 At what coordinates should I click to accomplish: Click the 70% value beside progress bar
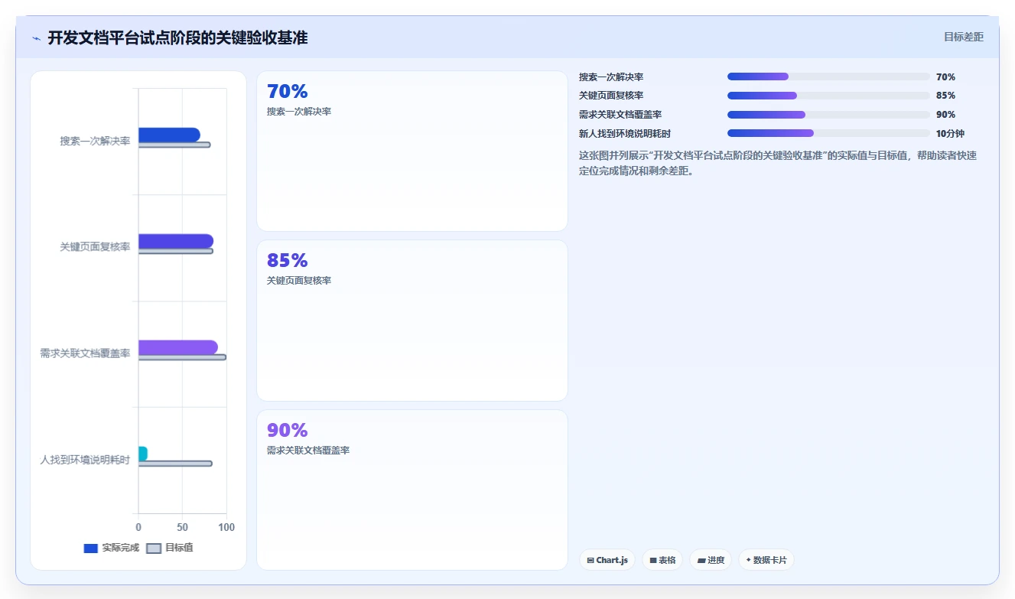tap(945, 77)
